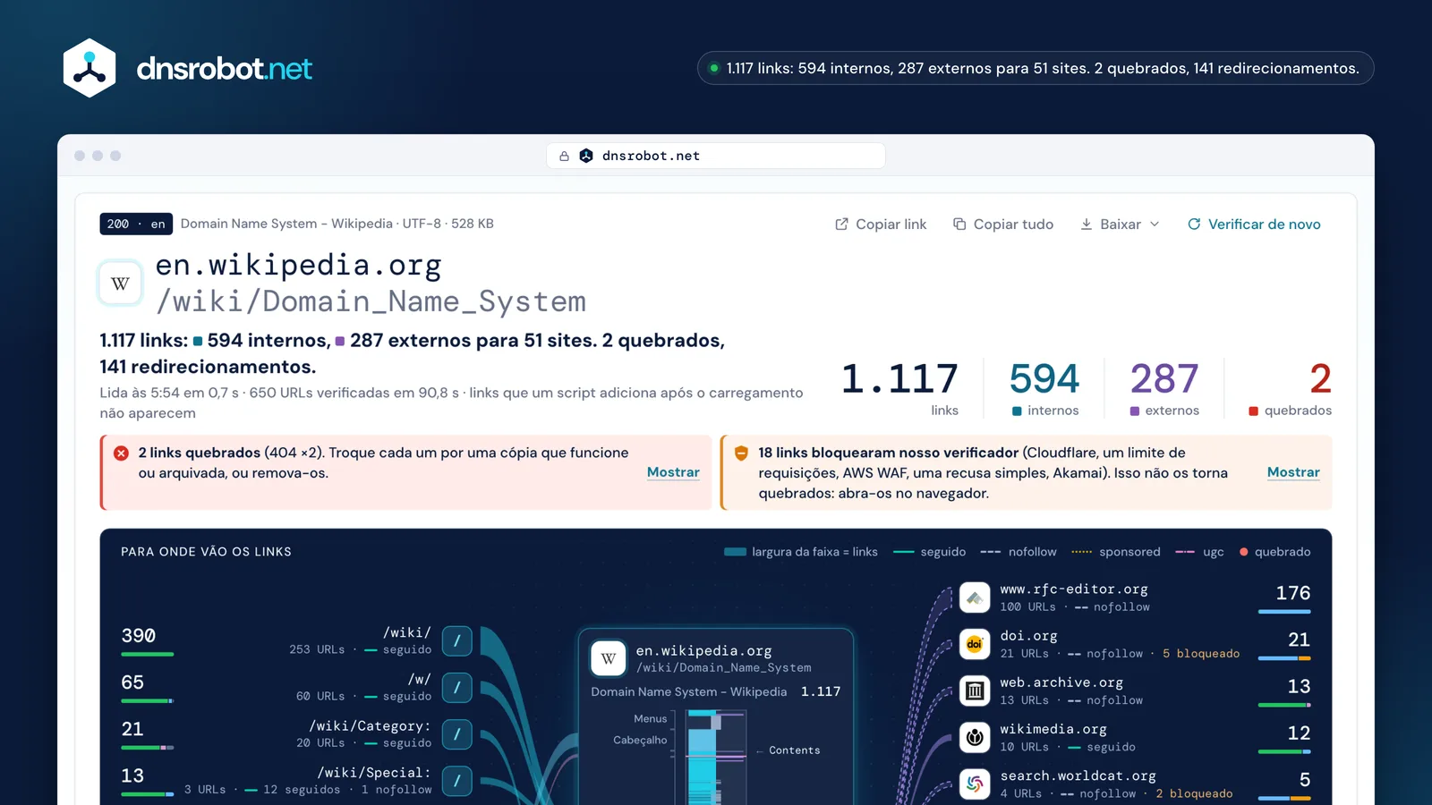Click the orange shield icon in blocked links alert
This screenshot has width=1432, height=805.
click(741, 453)
